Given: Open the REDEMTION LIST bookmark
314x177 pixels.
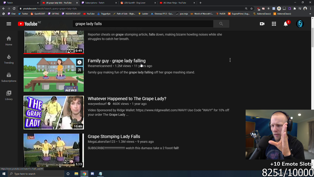Looking at the screenshot, I should 71,14.
